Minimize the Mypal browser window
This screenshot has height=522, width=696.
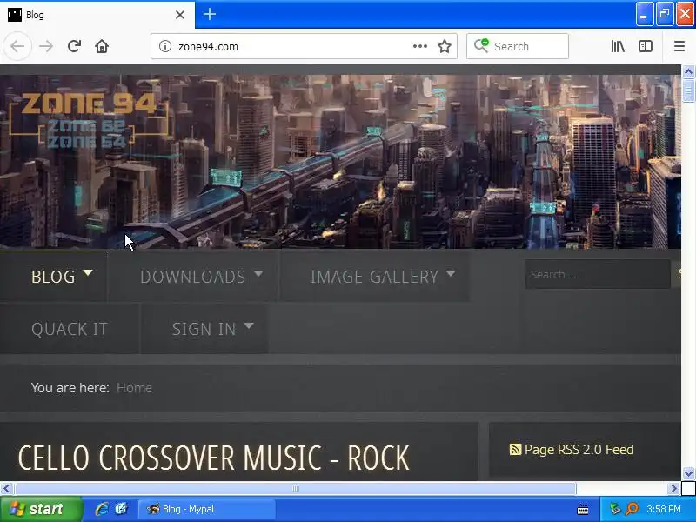coord(645,14)
